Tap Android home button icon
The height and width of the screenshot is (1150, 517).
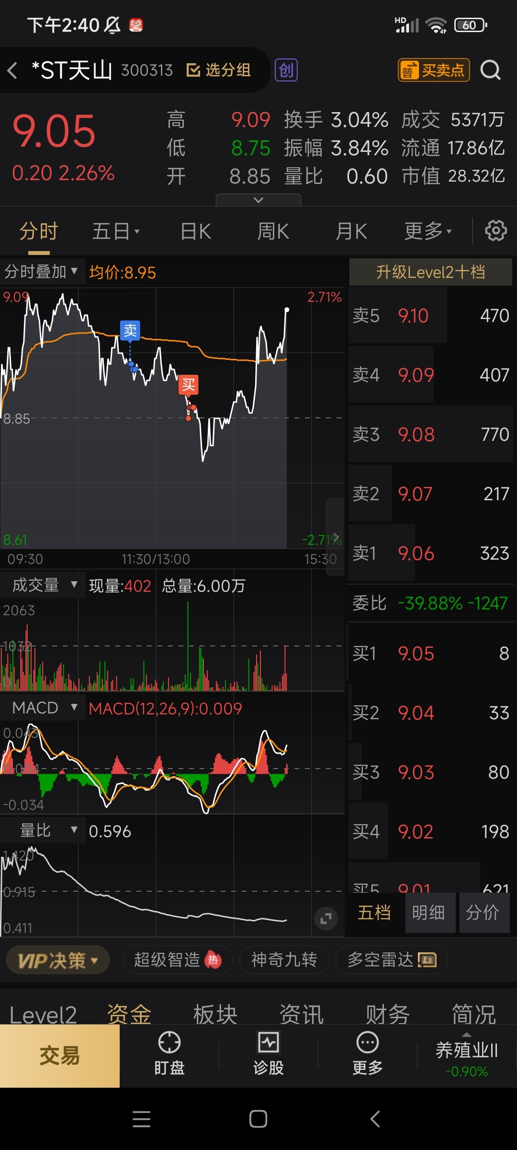258,1119
